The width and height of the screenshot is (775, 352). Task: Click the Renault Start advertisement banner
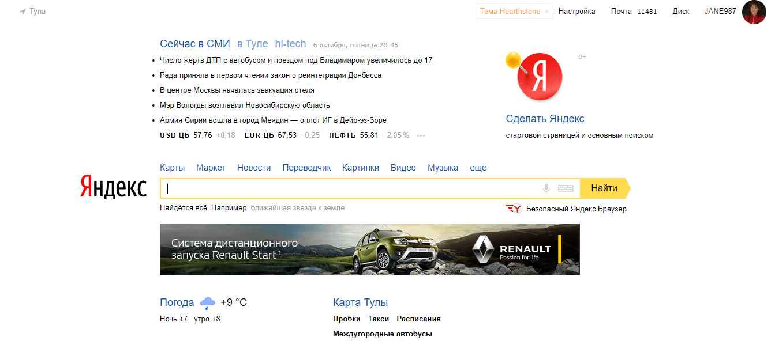(370, 249)
